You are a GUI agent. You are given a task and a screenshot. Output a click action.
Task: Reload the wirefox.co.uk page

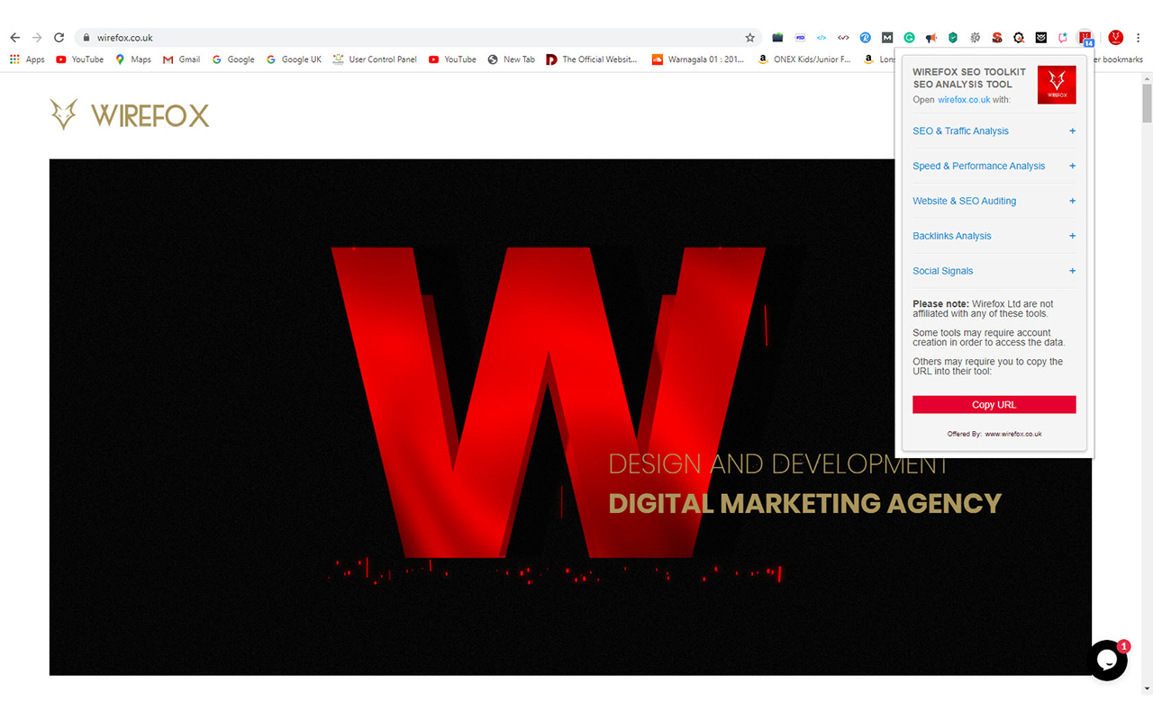[59, 38]
